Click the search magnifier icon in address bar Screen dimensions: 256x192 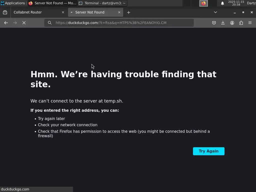click(50, 23)
